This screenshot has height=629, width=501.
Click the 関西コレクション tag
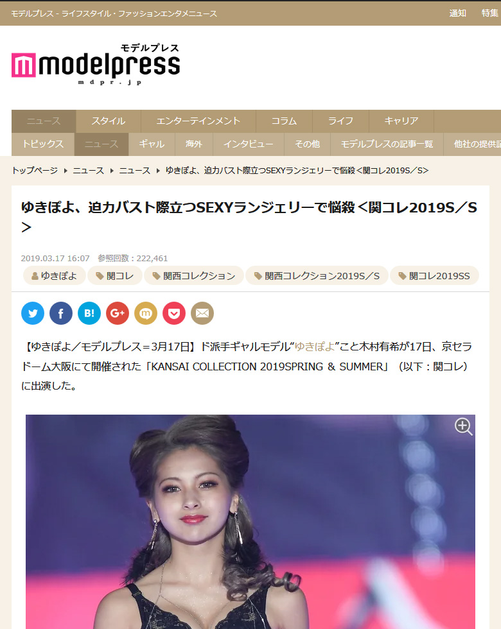coord(194,275)
